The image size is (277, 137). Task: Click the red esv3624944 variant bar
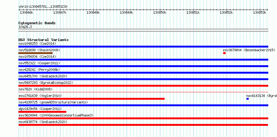click(143, 118)
